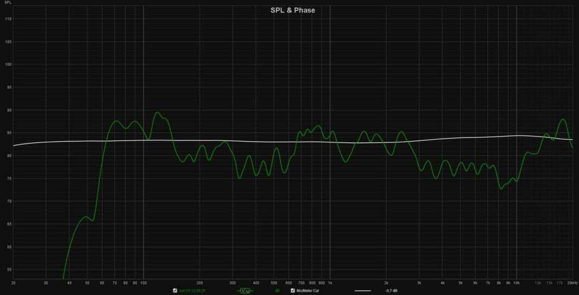Select the Mic/Meter Cal legend label
Viewport: 579px width, 295px height.
click(307, 291)
